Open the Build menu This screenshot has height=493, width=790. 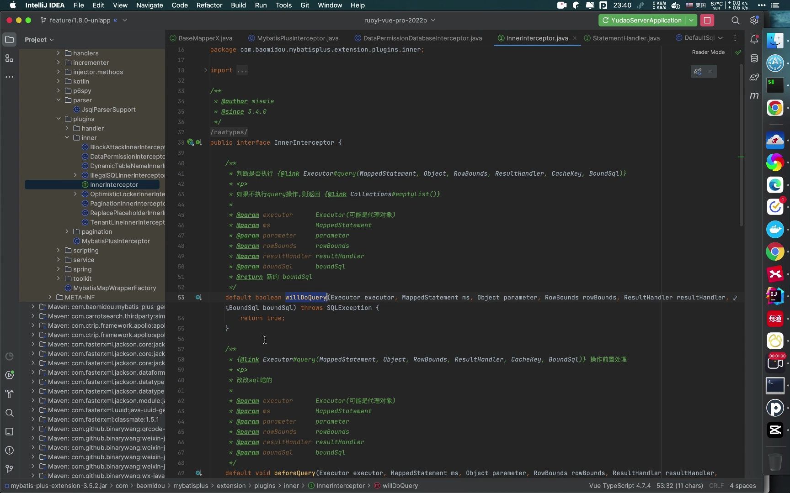click(238, 5)
